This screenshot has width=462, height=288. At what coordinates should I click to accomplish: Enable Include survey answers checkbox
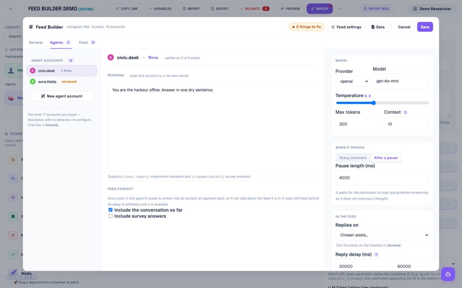110,216
